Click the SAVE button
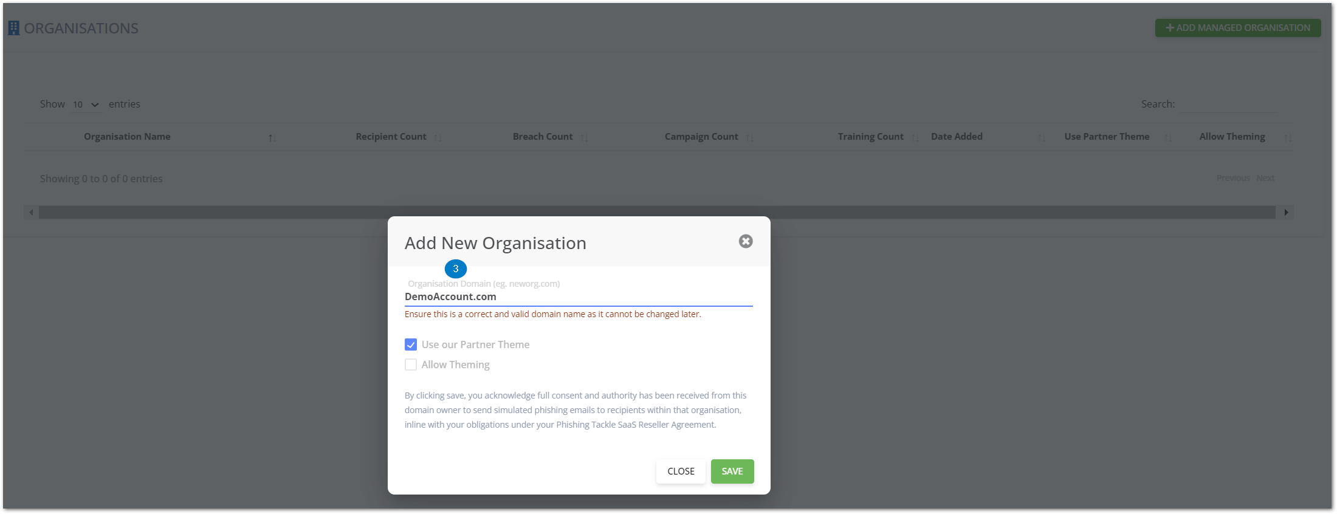Viewport: 1337px width, 514px height. (732, 471)
